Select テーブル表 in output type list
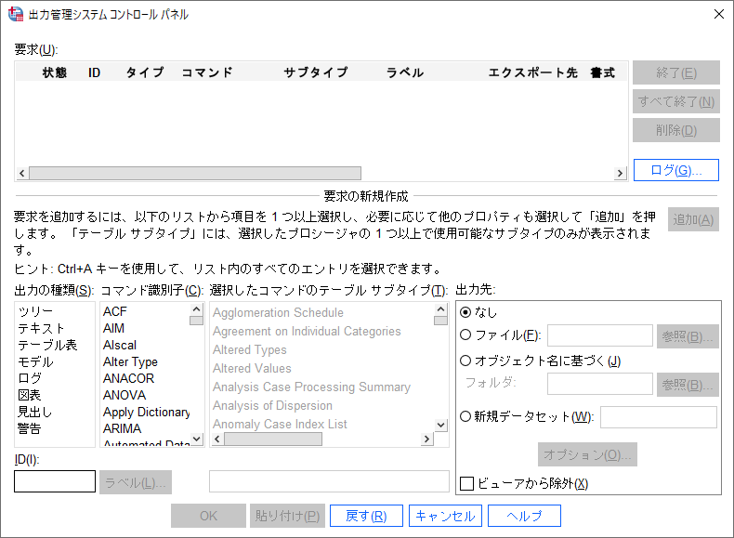This screenshot has height=538, width=734. coord(47,346)
